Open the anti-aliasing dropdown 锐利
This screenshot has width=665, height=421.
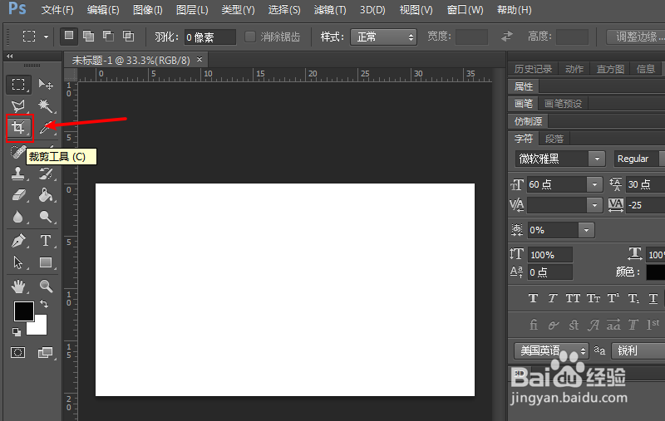(638, 350)
